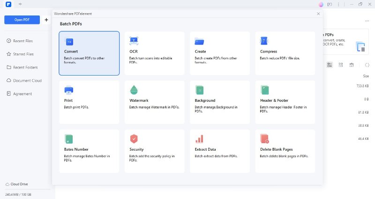The width and height of the screenshot is (375, 199).
Task: Click the Batch PDFs dialog heading
Action: [x=71, y=24]
